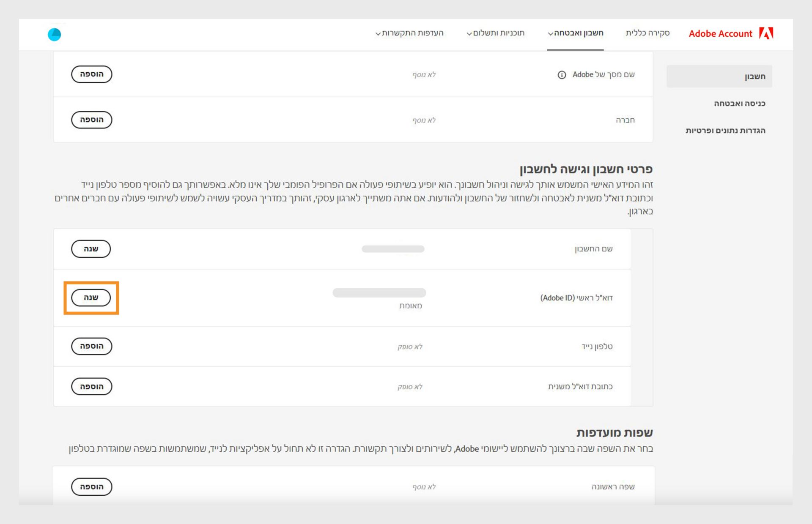Image resolution: width=812 pixels, height=524 pixels.
Task: Expand the חשבון ואבטחה dropdown
Action: click(576, 33)
